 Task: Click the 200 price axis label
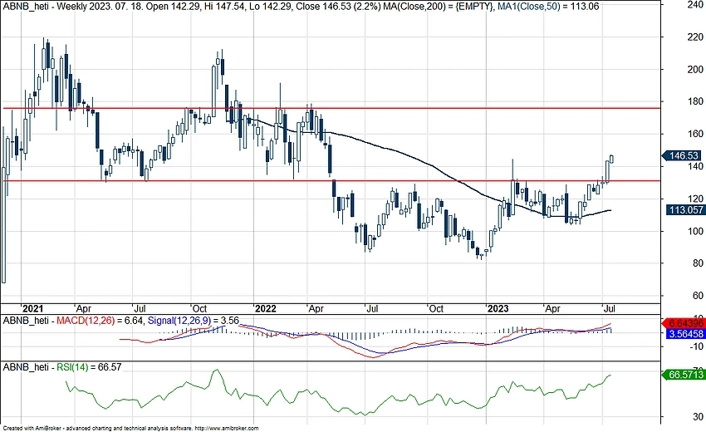tap(696, 70)
